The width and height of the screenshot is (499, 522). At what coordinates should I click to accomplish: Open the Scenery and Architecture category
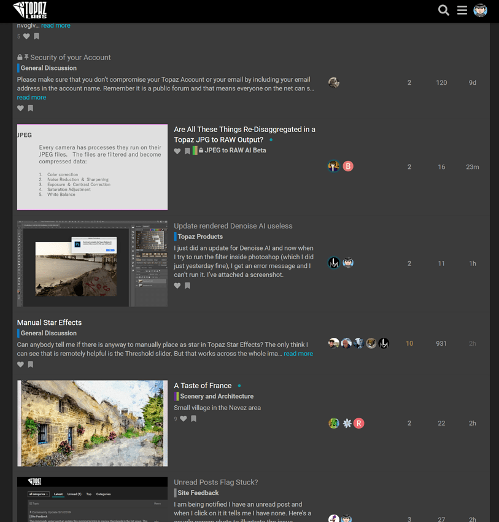pos(216,396)
